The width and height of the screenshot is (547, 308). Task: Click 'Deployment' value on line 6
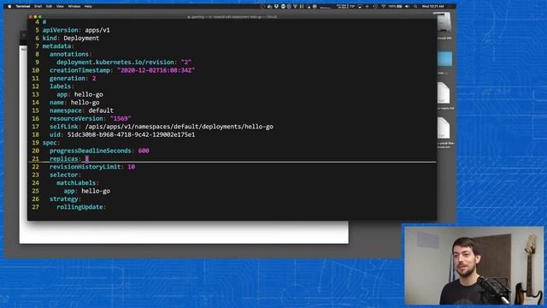pyautogui.click(x=81, y=38)
